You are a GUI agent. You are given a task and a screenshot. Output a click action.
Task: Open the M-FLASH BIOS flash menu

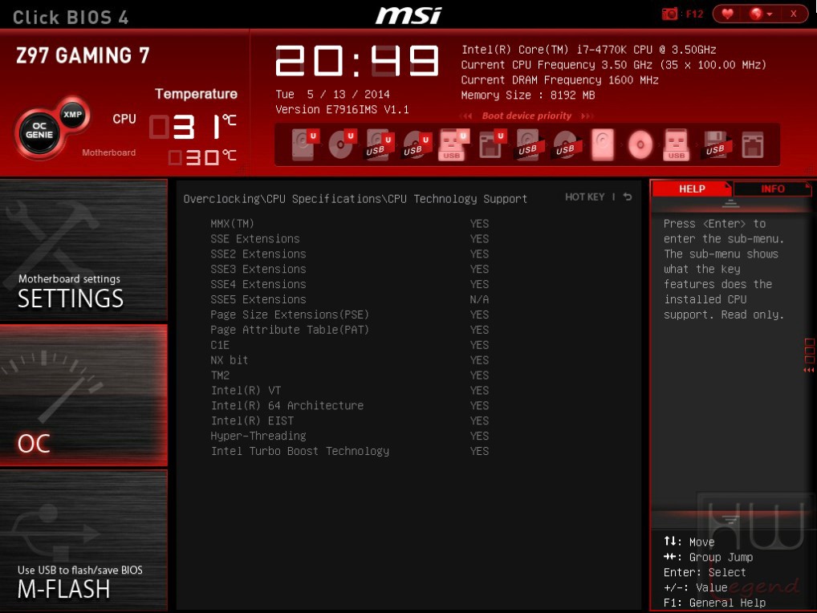(84, 540)
